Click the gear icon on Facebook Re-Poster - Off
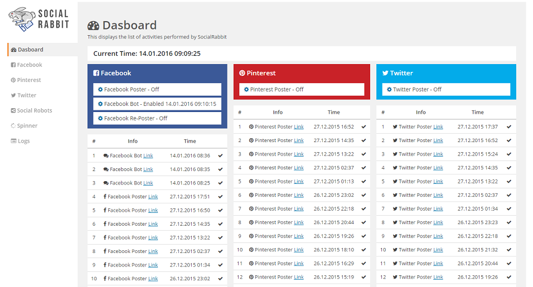 coord(100,119)
